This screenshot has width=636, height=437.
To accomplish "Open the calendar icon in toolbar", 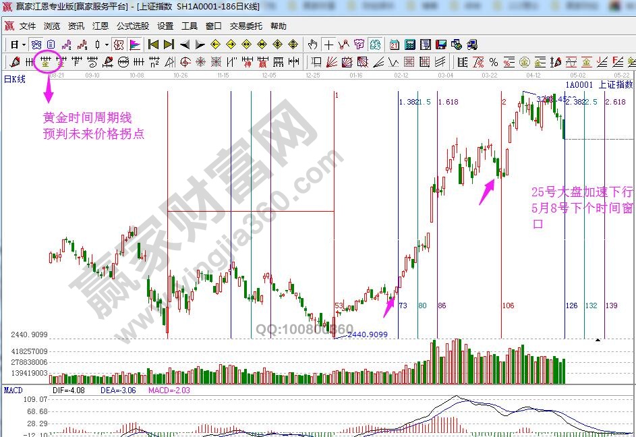I will 394,45.
